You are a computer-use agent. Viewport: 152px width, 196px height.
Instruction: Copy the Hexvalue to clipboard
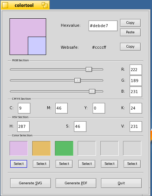(130, 23)
